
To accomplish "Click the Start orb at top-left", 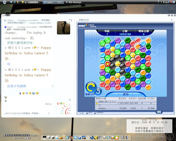I will (4, 2).
